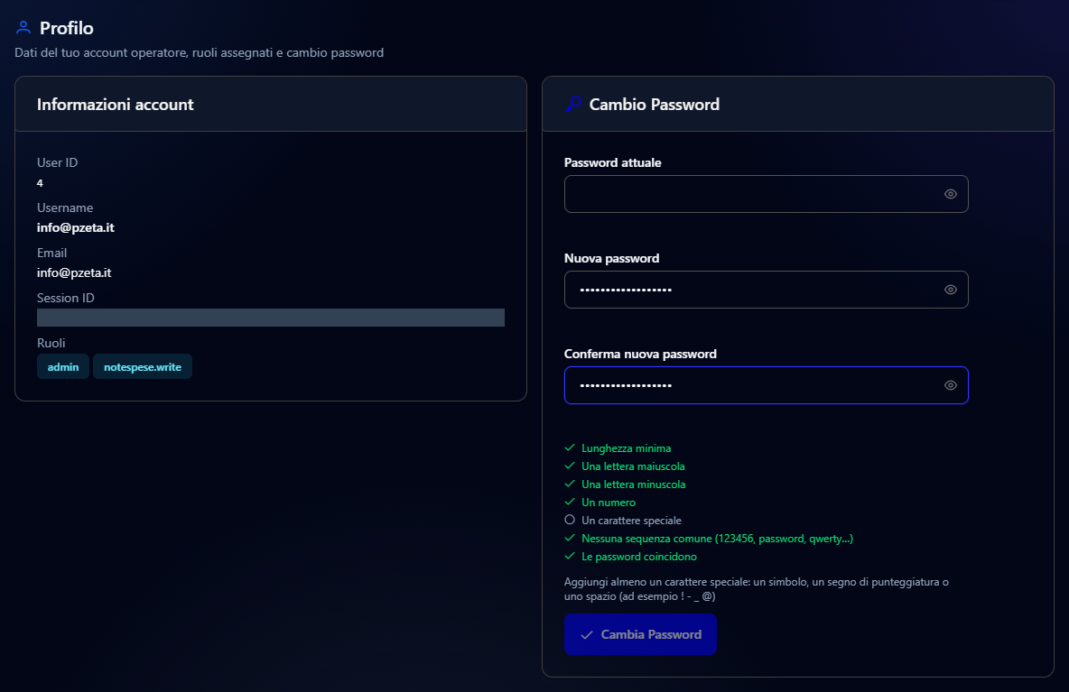Image resolution: width=1069 pixels, height=692 pixels.
Task: Click the notespese.write role badge
Action: [143, 366]
